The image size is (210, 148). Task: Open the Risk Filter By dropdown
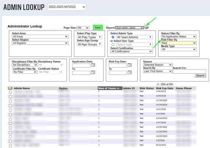point(179,43)
